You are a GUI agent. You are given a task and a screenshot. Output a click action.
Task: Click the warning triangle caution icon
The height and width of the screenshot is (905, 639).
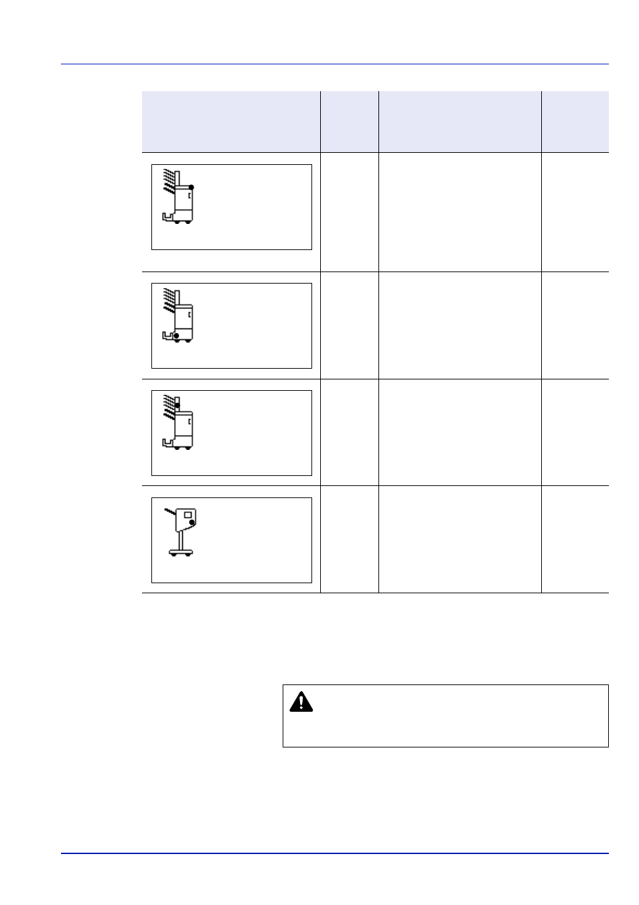301,702
